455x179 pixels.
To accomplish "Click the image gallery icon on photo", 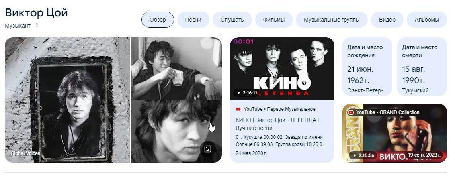I will tap(208, 149).
